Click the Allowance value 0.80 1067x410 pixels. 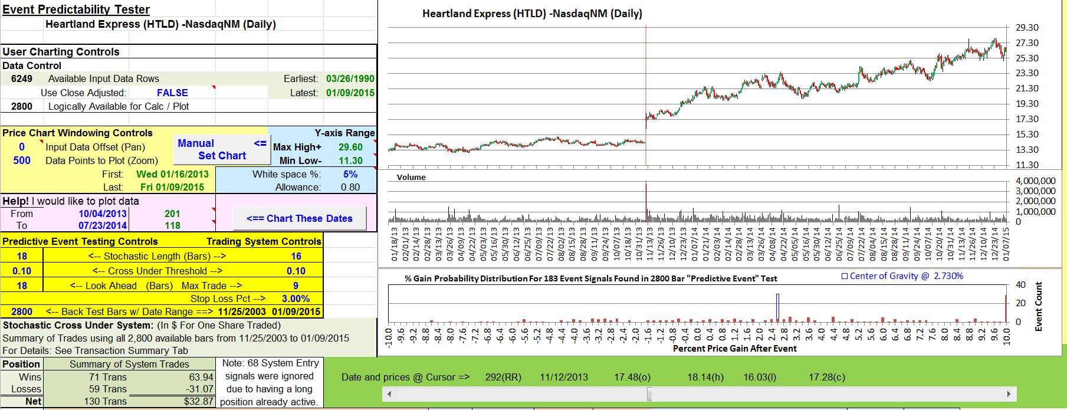tap(350, 187)
